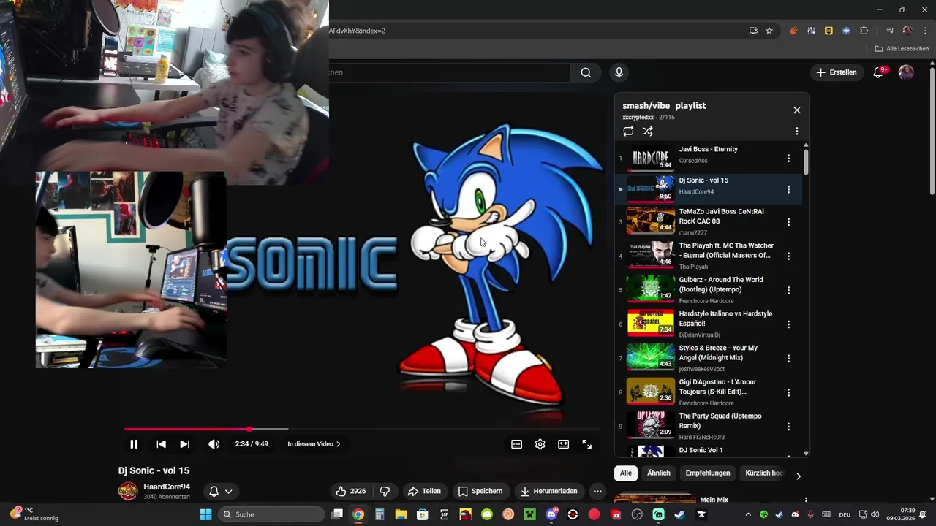936x526 pixels.
Task: Open YouTube account avatar menu
Action: pos(906,72)
